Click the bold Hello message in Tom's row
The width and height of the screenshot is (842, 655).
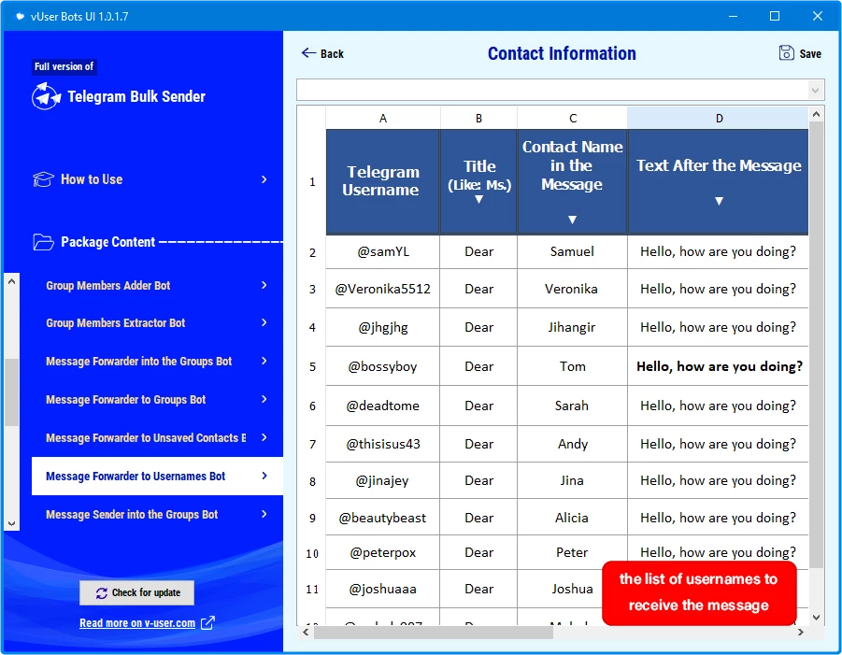(719, 366)
